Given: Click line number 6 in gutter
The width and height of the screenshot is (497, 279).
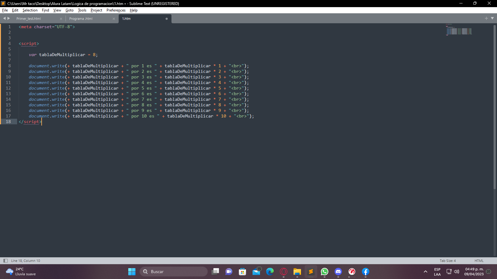Looking at the screenshot, I should pos(9,55).
